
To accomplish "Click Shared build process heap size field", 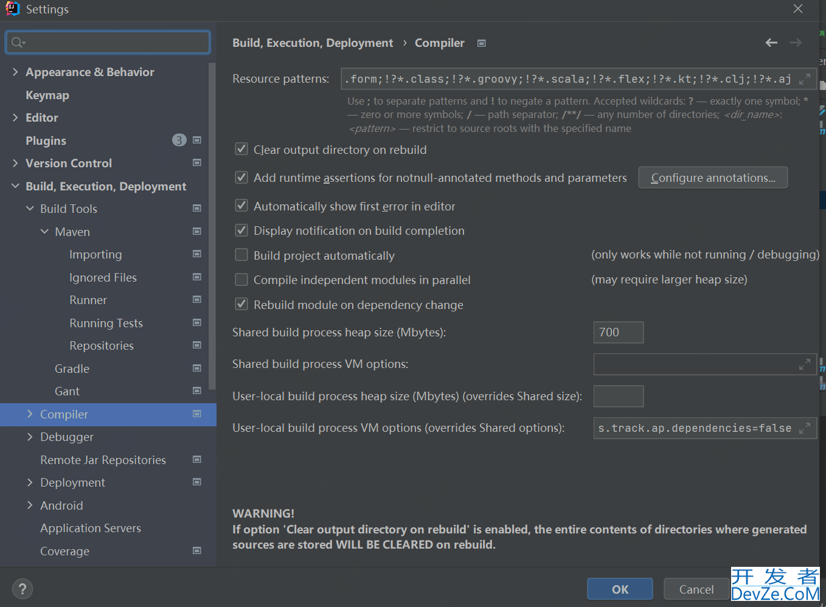I will click(x=619, y=332).
